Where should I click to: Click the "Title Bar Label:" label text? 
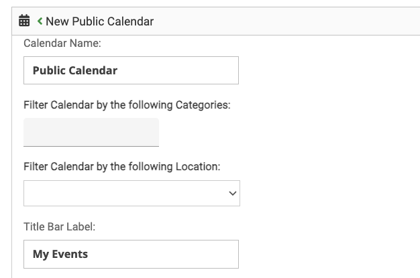click(x=60, y=226)
